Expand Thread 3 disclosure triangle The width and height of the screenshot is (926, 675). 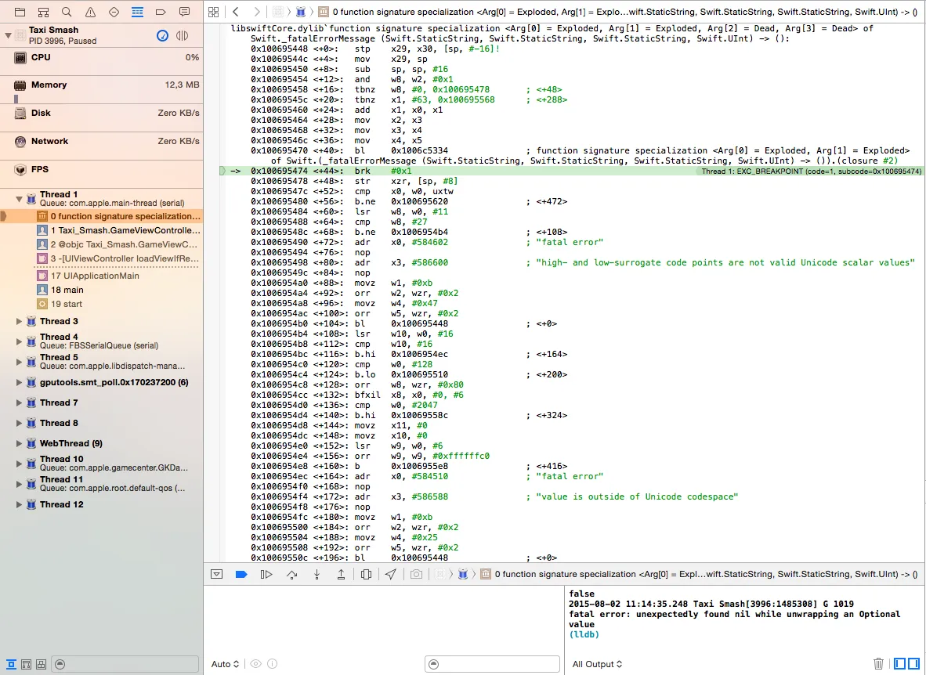(20, 321)
